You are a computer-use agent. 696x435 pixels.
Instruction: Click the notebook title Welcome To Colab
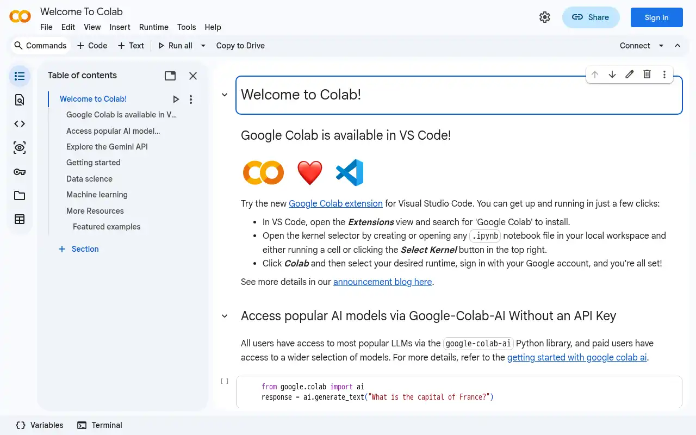click(x=82, y=11)
